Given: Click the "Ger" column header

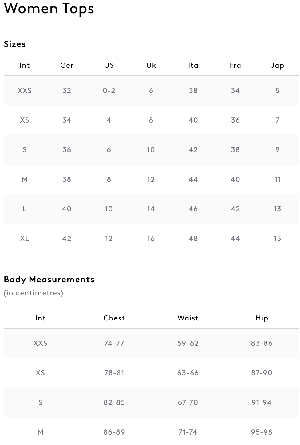Looking at the screenshot, I should pyautogui.click(x=67, y=65).
